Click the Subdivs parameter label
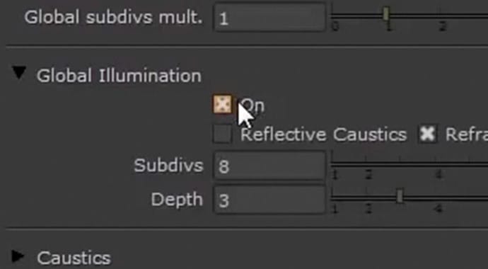Viewport: 488px width, 269px height. (168, 166)
